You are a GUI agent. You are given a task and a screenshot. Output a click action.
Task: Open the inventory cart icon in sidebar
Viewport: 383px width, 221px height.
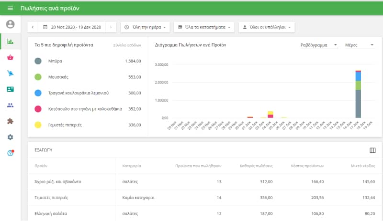tap(10, 74)
